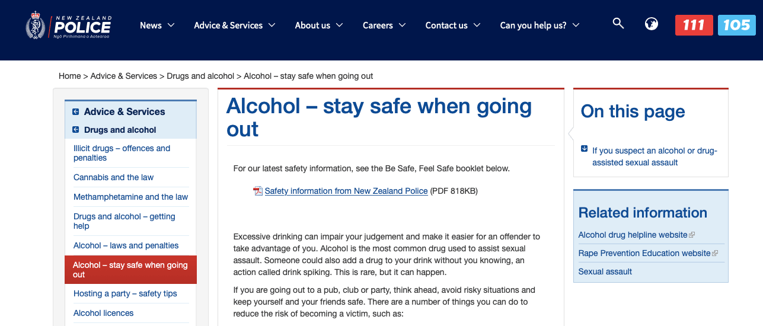763x326 pixels.
Task: Select Cannabis and the law sidebar item
Action: point(113,177)
